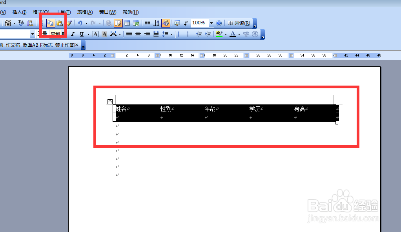
Task: Undo the last action
Action: coord(80,23)
